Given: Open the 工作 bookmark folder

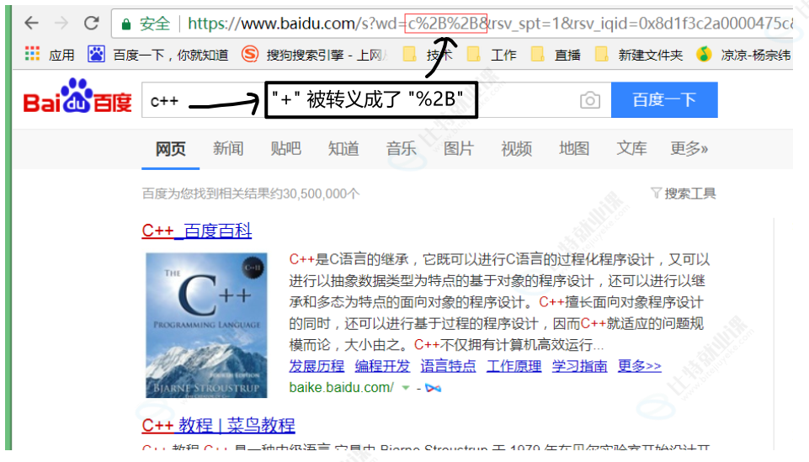Looking at the screenshot, I should tap(491, 54).
